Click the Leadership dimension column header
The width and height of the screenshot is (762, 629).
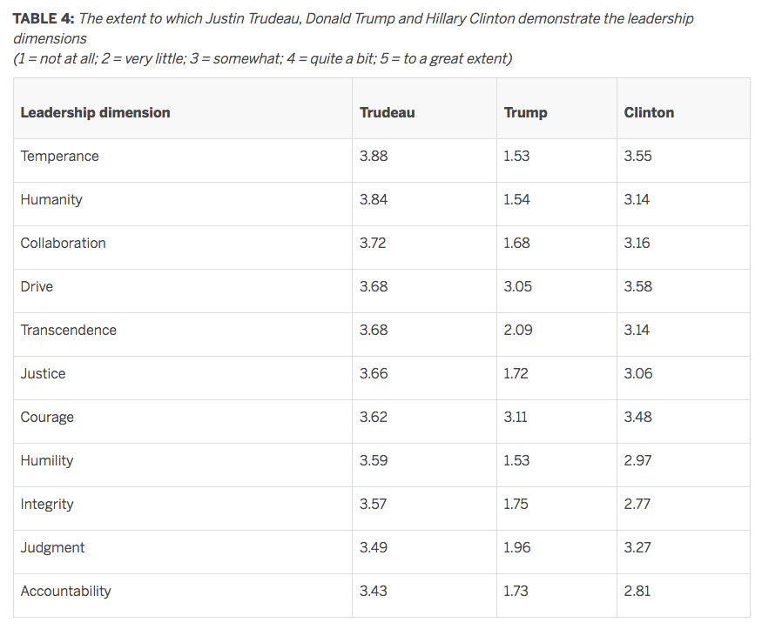95,112
